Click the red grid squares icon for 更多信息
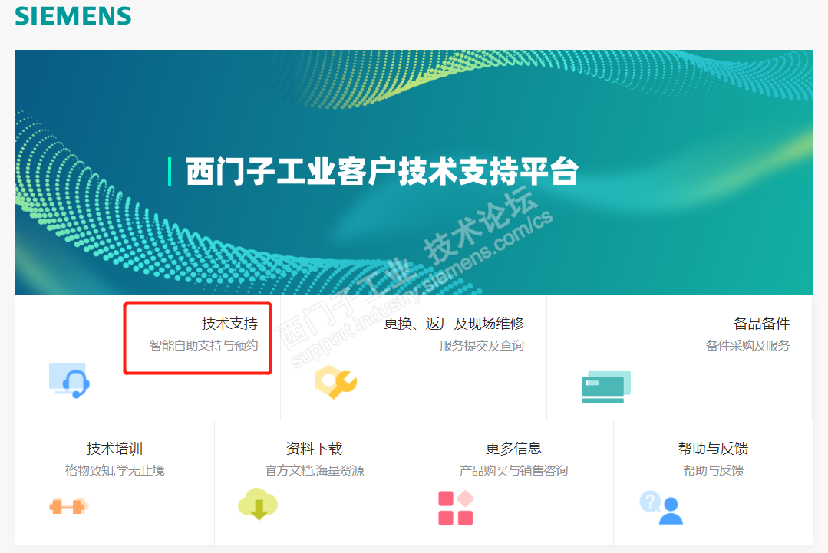 (x=456, y=508)
